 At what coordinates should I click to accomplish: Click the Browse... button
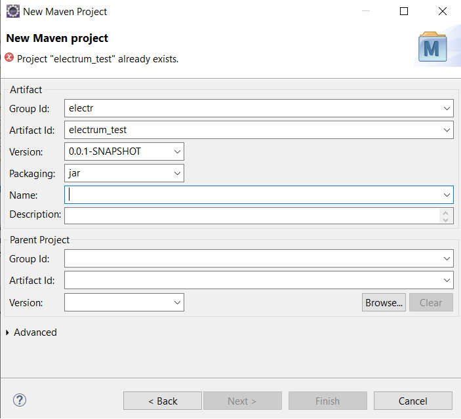pyautogui.click(x=384, y=302)
